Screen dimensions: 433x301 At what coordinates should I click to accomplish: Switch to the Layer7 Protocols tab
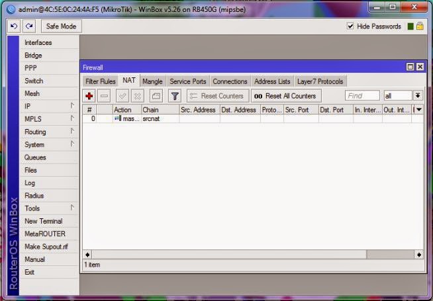point(320,81)
